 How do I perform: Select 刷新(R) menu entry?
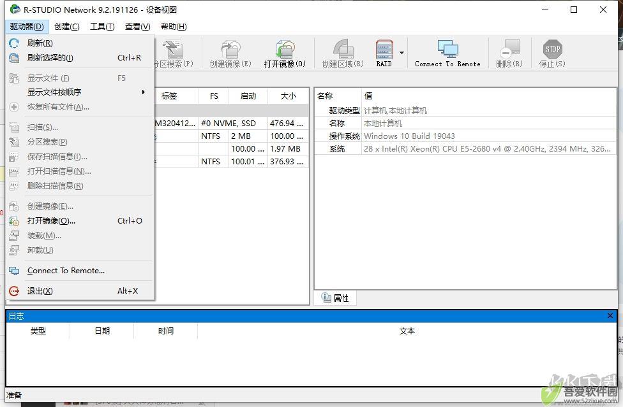[80, 43]
